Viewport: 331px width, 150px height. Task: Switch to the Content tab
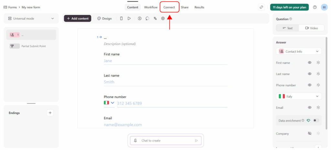coord(133,7)
